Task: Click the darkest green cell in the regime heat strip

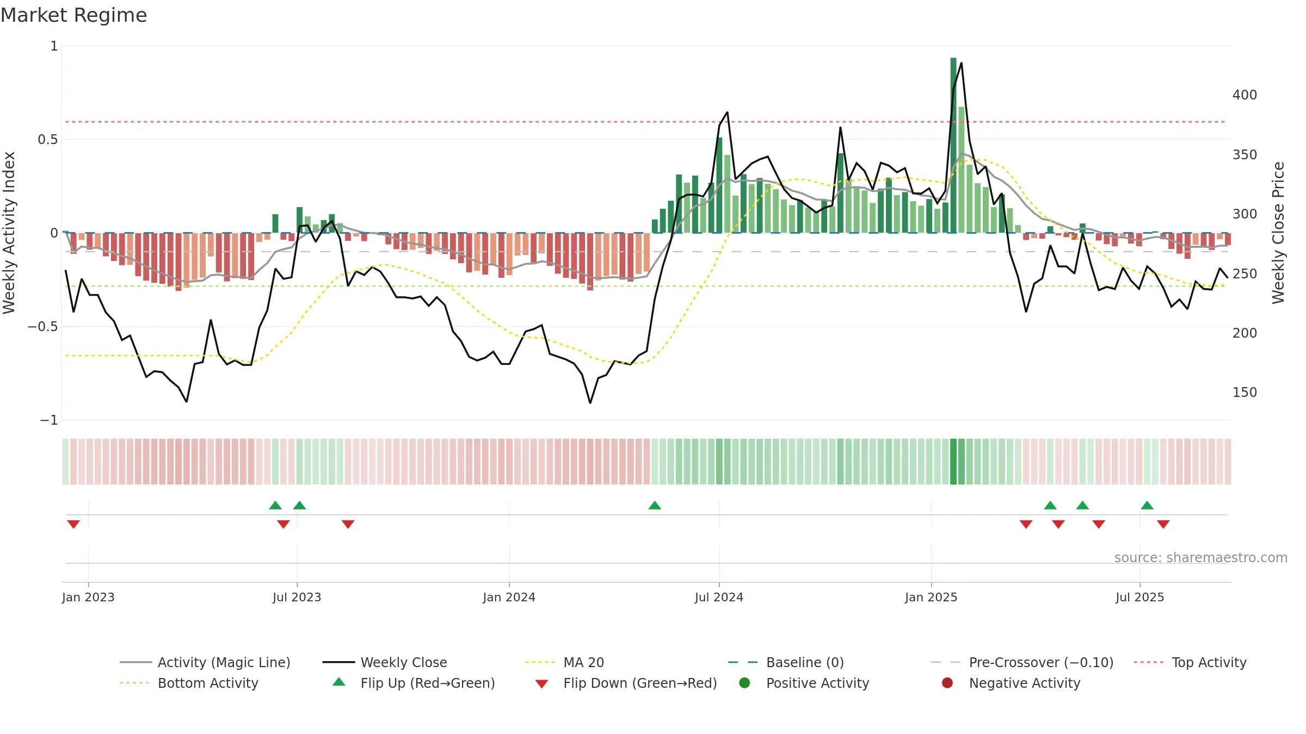Action: 953,462
